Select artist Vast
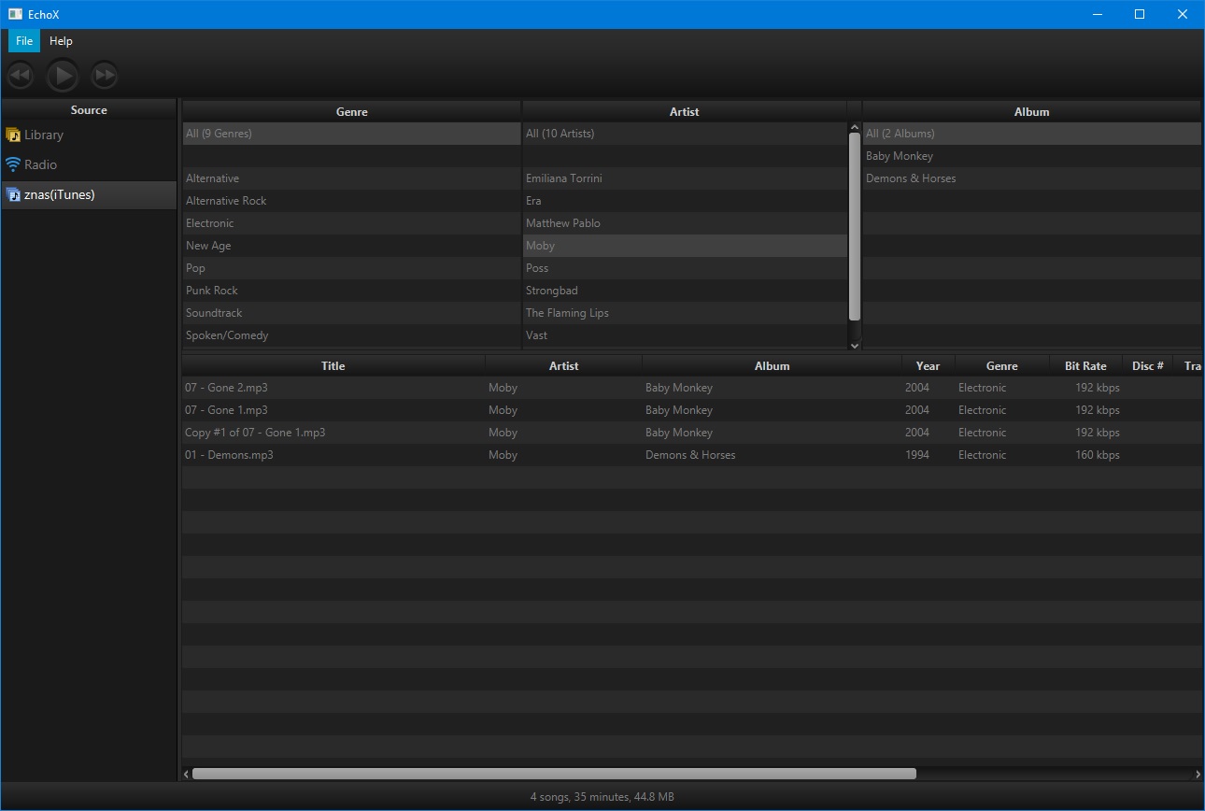This screenshot has height=811, width=1205. point(685,335)
